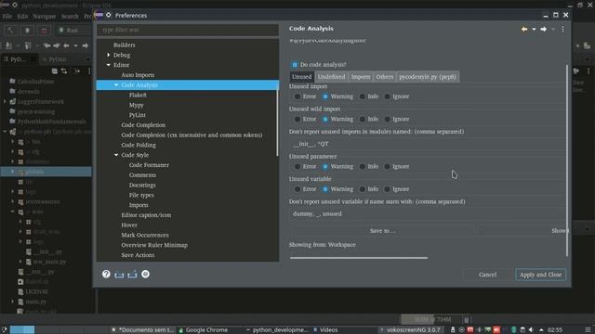
Task: Click the unused imports module names field
Action: (x=427, y=144)
